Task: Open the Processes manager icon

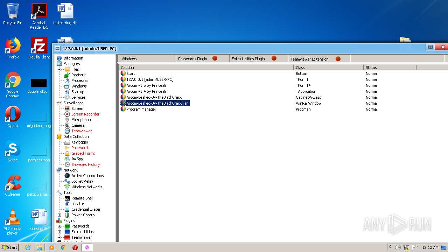Action: pos(67,80)
